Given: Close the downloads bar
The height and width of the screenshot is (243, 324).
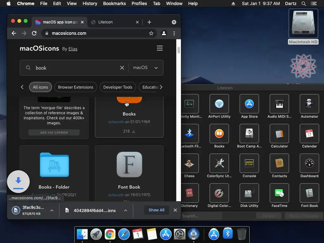Looking at the screenshot, I should (175, 210).
